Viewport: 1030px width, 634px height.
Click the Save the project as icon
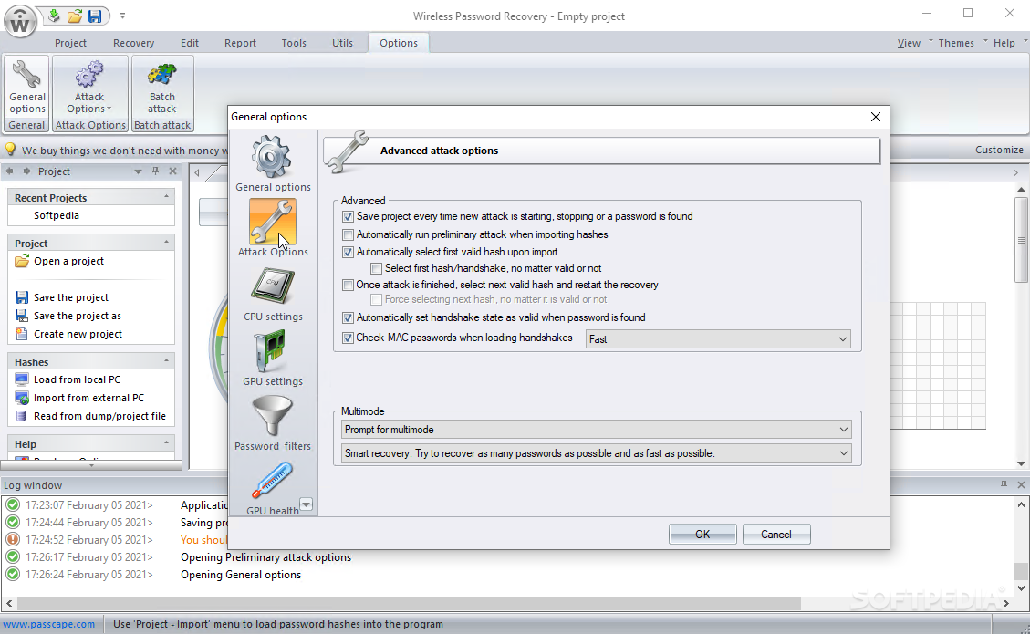point(22,316)
